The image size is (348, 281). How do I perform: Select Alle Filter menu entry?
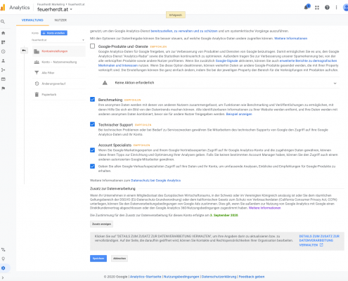[59, 73]
